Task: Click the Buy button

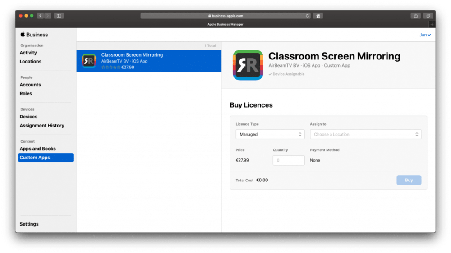Action: coord(409,180)
